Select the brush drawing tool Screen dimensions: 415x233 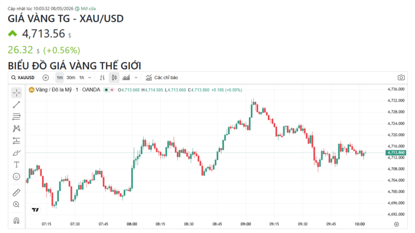pos(17,153)
